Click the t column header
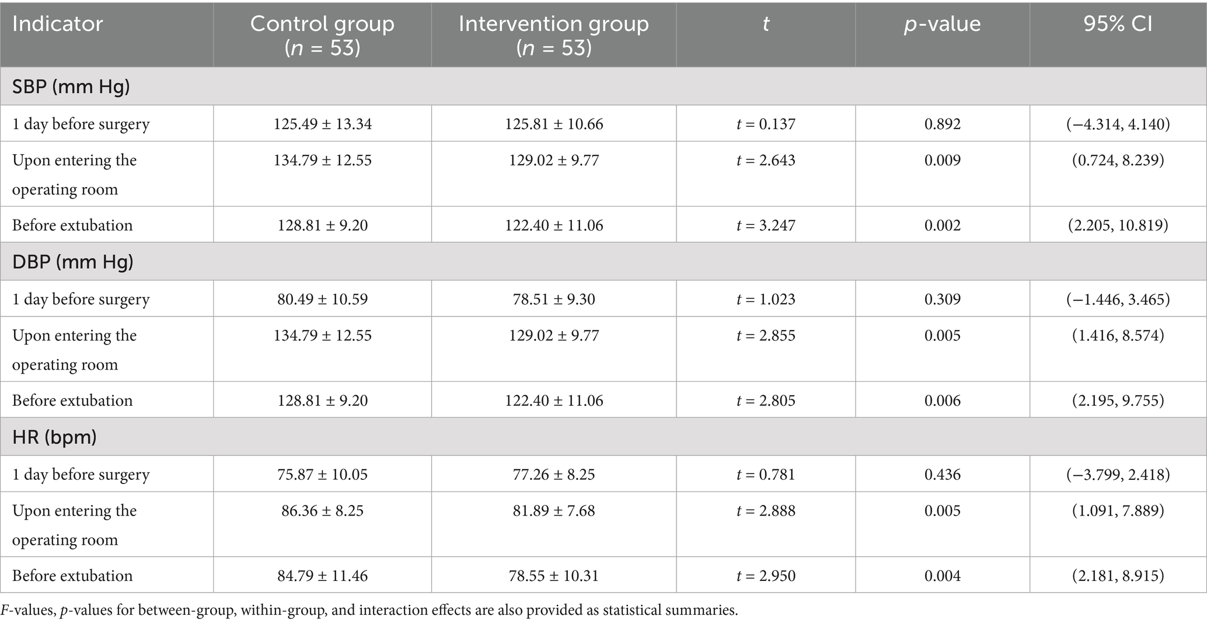This screenshot has height=623, width=1207. [x=765, y=24]
